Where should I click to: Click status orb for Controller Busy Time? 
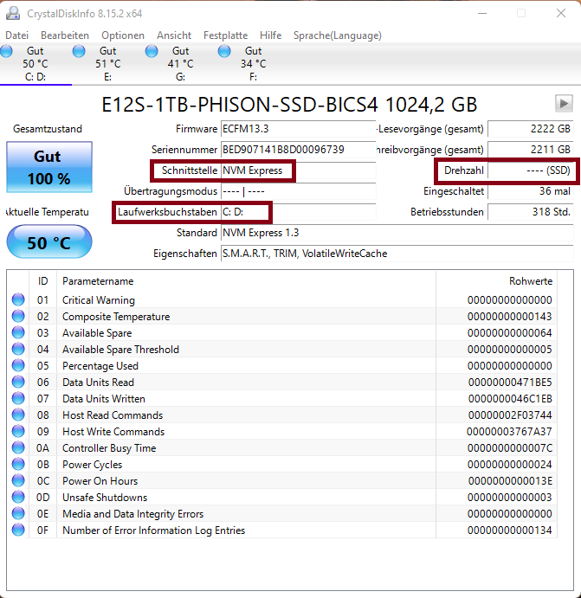(18, 447)
